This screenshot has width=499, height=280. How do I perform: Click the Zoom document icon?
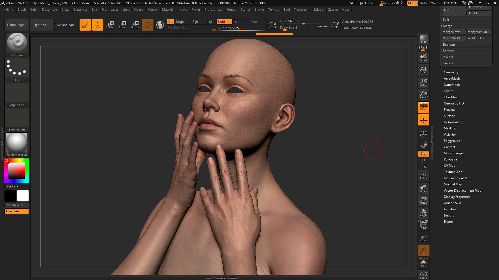coord(423,70)
